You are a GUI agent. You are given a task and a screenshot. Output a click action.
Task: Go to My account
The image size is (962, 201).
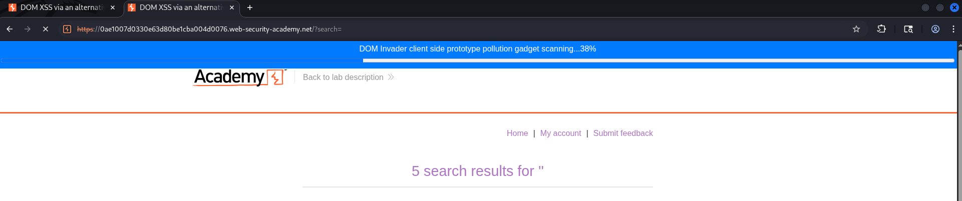[560, 133]
